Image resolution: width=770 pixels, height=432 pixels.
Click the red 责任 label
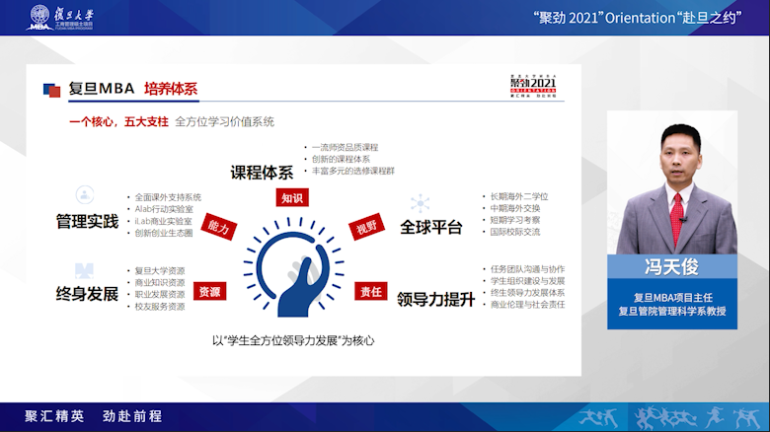click(x=371, y=292)
